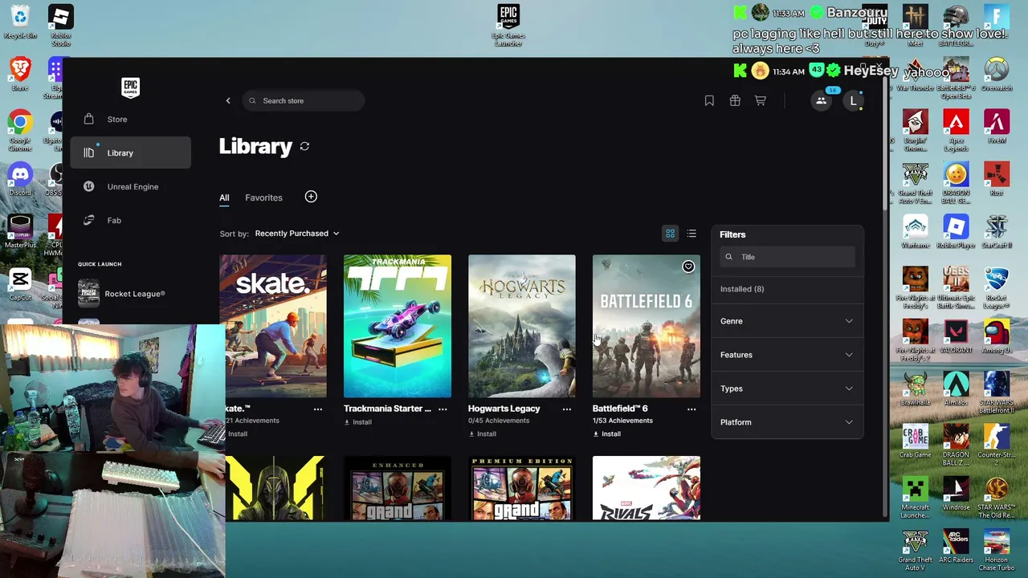This screenshot has width=1028, height=578.
Task: Go back with the left arrow
Action: coord(228,100)
